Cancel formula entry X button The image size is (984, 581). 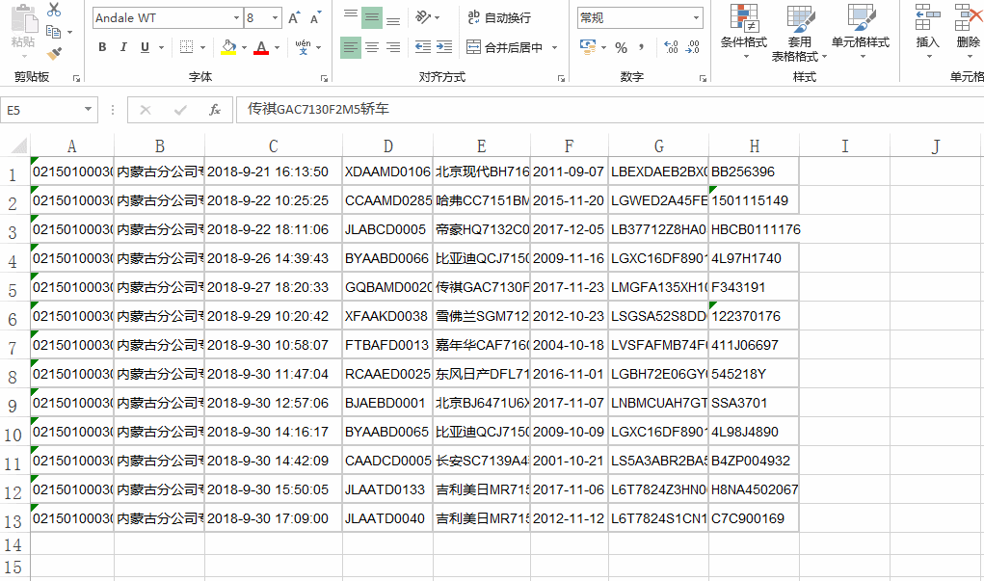(146, 110)
